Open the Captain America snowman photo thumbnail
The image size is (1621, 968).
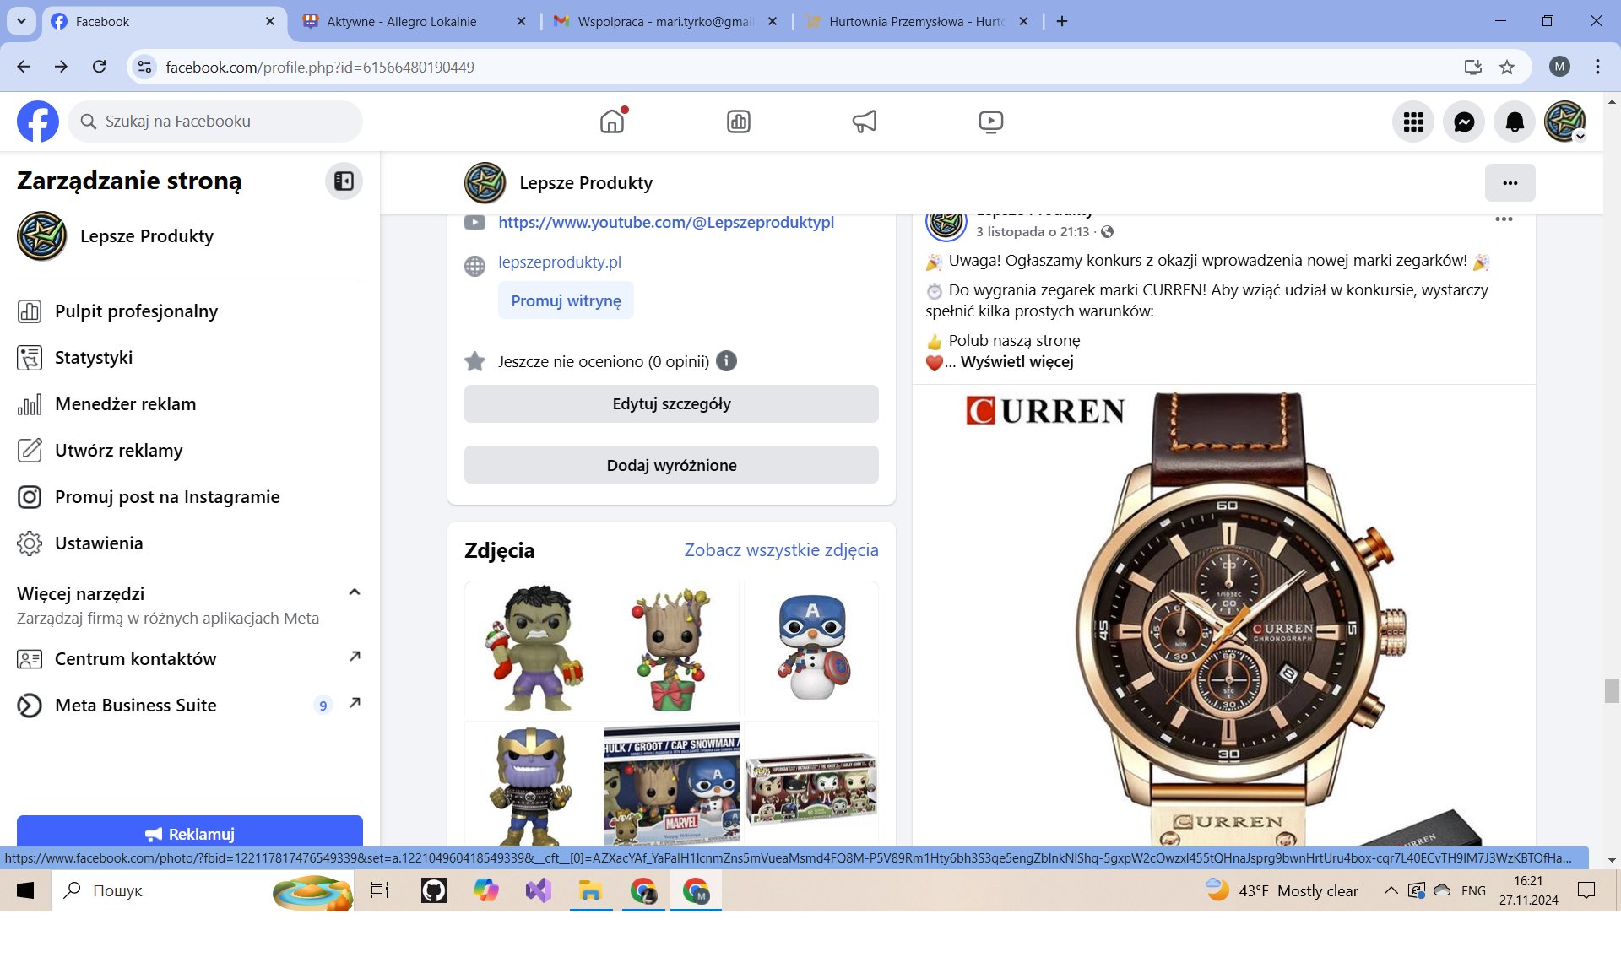(811, 649)
